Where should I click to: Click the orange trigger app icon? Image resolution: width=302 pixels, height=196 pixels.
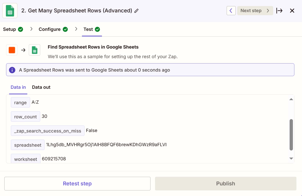[x=12, y=50]
